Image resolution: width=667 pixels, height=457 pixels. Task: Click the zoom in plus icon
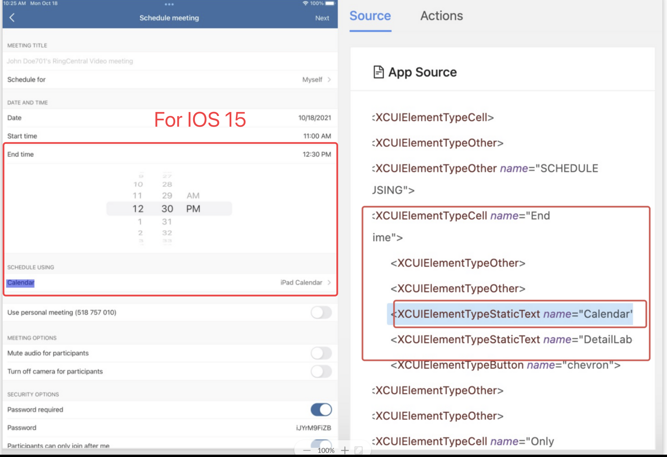click(x=345, y=450)
